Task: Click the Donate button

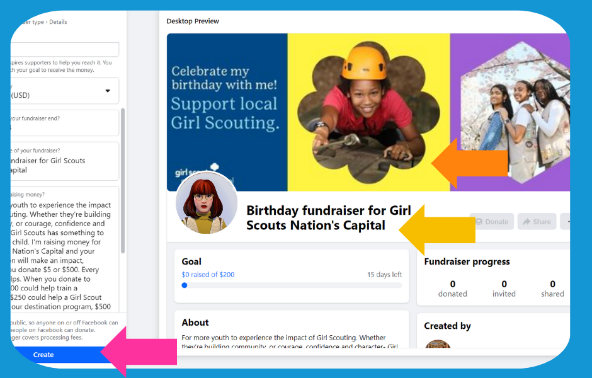Action: pyautogui.click(x=491, y=222)
